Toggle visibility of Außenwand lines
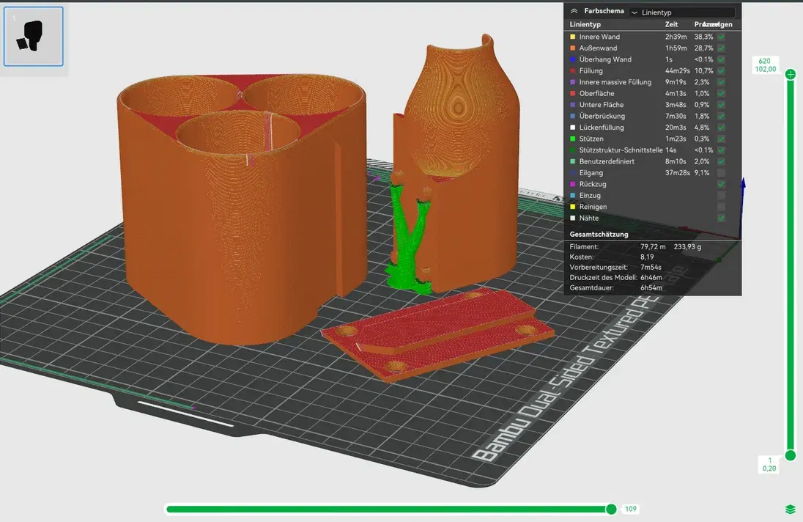Viewport: 803px width, 522px height. (x=721, y=48)
